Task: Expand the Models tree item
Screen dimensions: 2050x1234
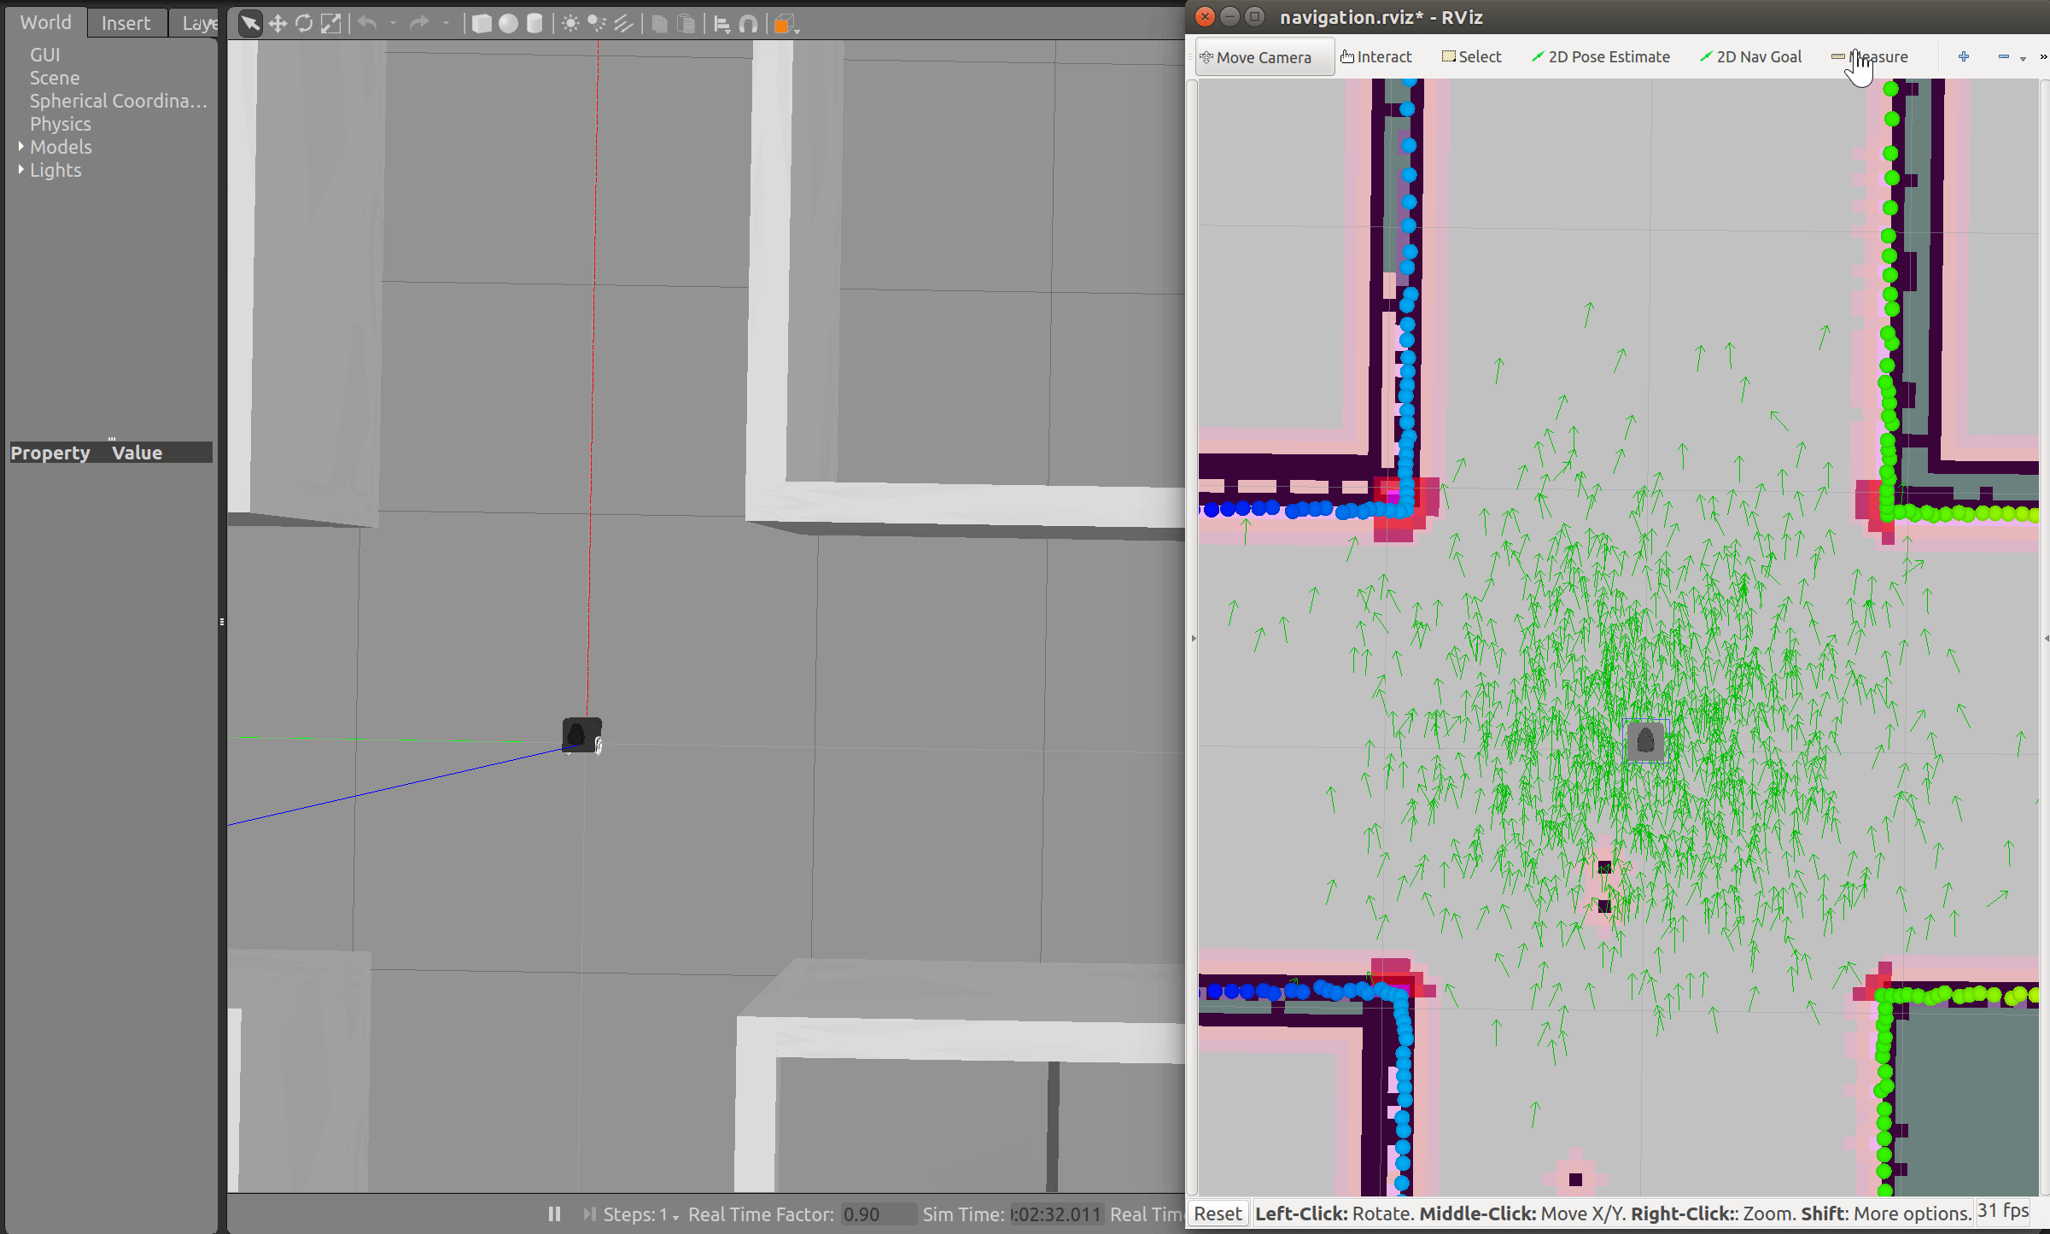Action: (x=20, y=147)
